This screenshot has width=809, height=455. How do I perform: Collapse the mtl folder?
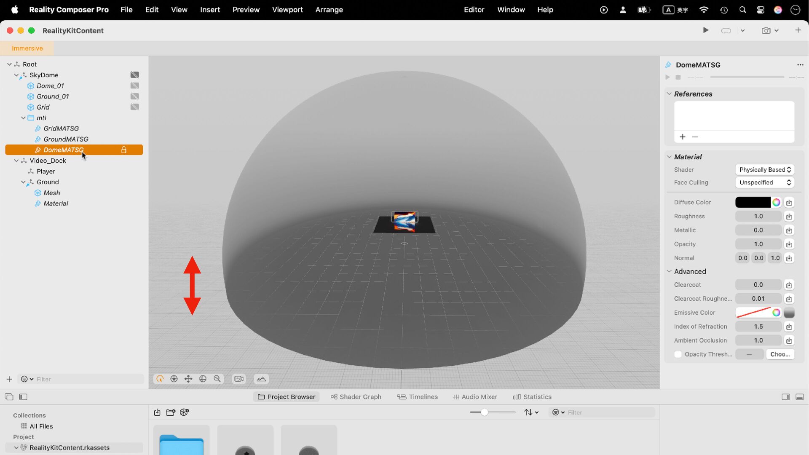tap(23, 118)
